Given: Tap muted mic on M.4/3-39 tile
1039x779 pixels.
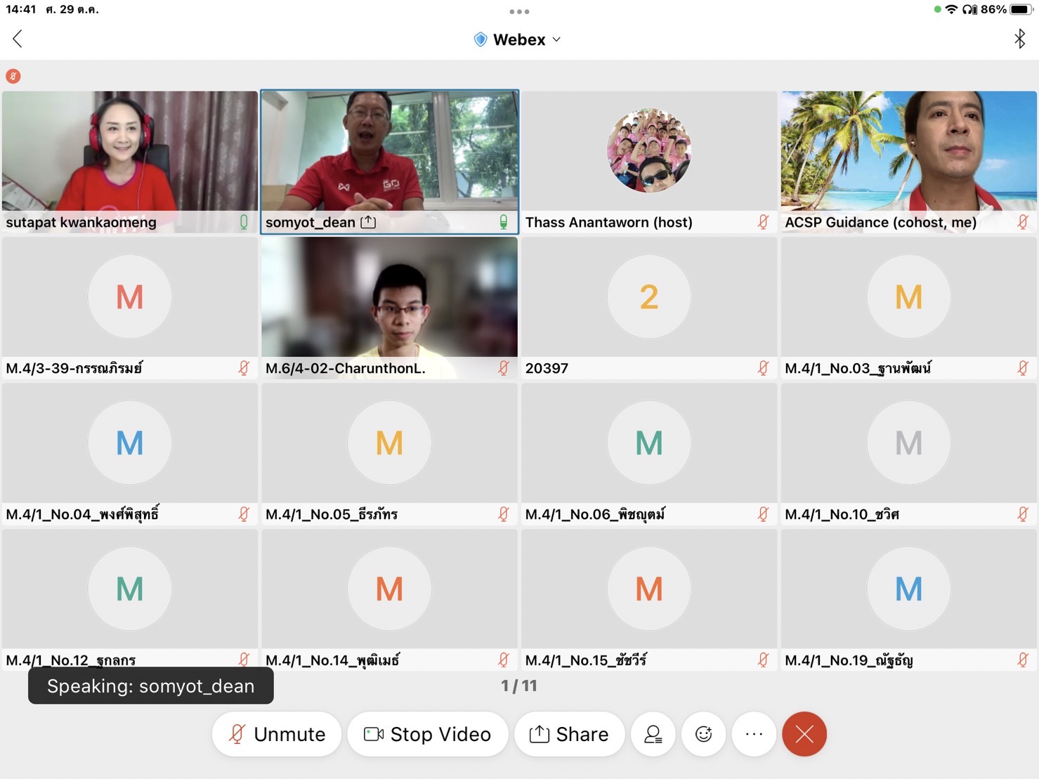Looking at the screenshot, I should [x=244, y=368].
